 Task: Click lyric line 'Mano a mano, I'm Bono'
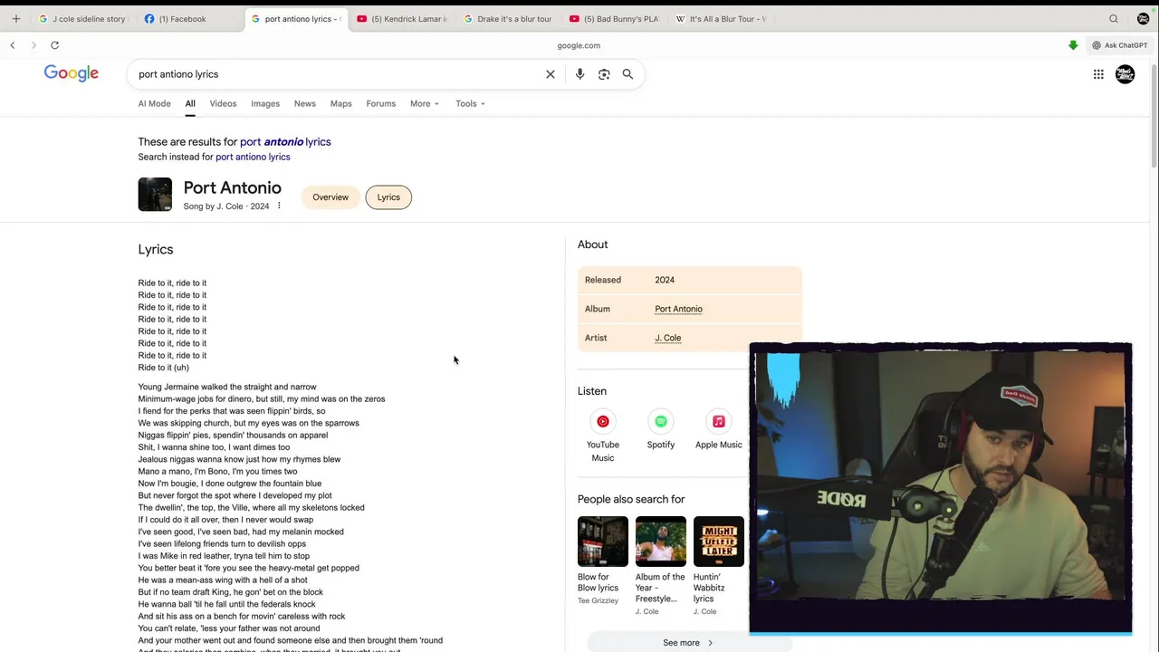point(217,471)
